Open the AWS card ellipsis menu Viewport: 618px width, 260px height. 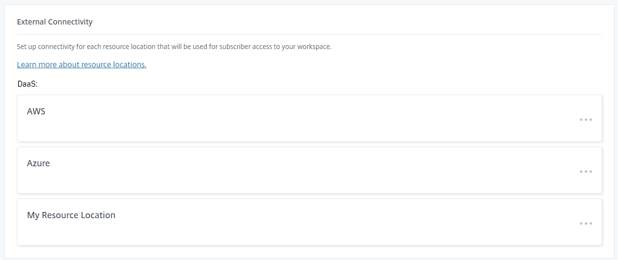586,120
